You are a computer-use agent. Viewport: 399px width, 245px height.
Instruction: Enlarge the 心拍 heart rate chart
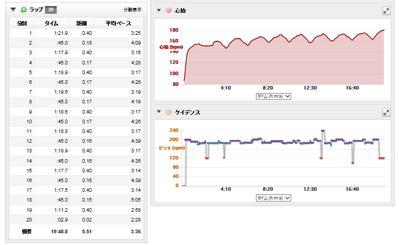coord(387,10)
